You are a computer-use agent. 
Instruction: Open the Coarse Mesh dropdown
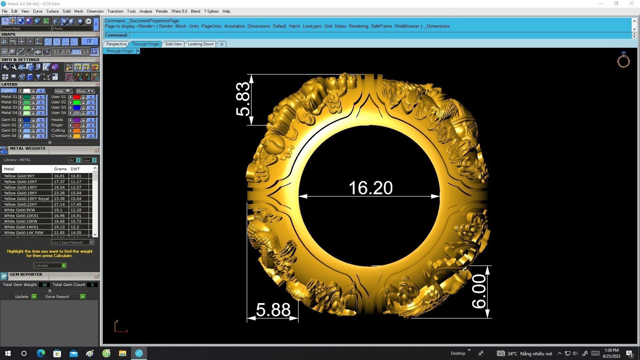pyautogui.click(x=26, y=29)
